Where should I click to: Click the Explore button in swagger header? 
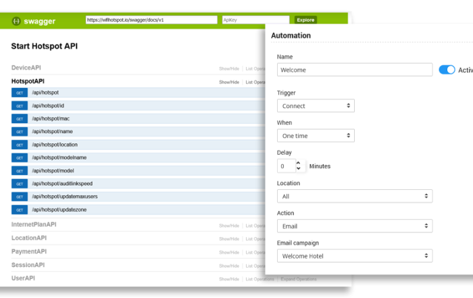point(305,20)
